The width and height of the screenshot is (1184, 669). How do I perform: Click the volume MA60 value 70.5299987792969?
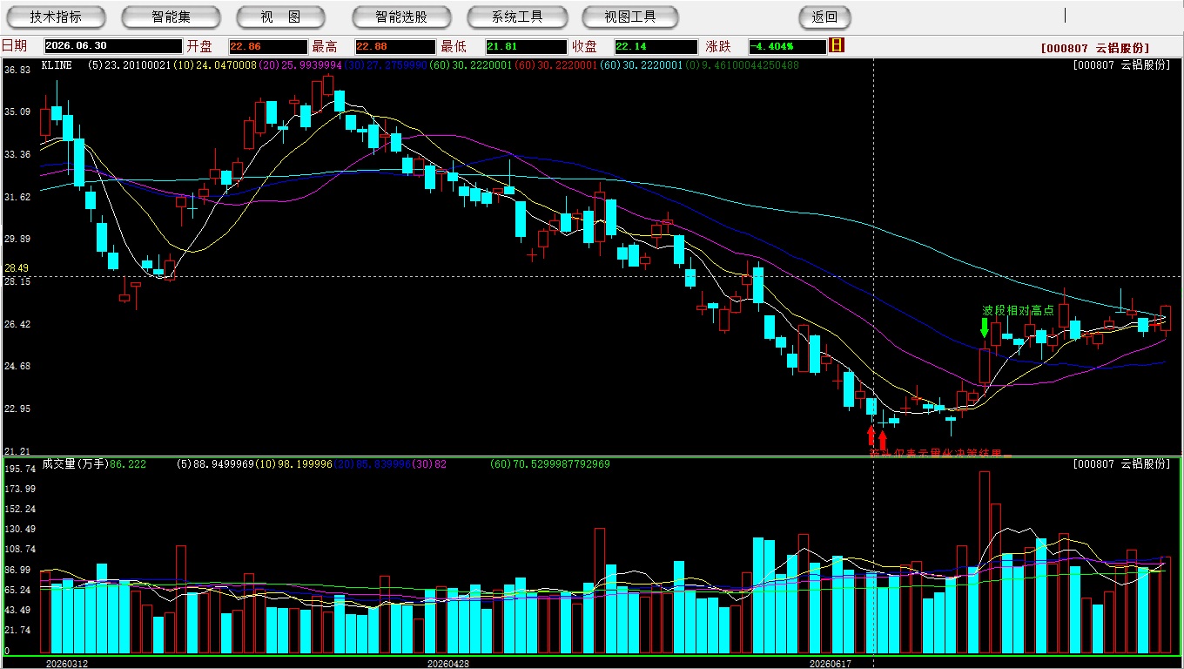(549, 464)
